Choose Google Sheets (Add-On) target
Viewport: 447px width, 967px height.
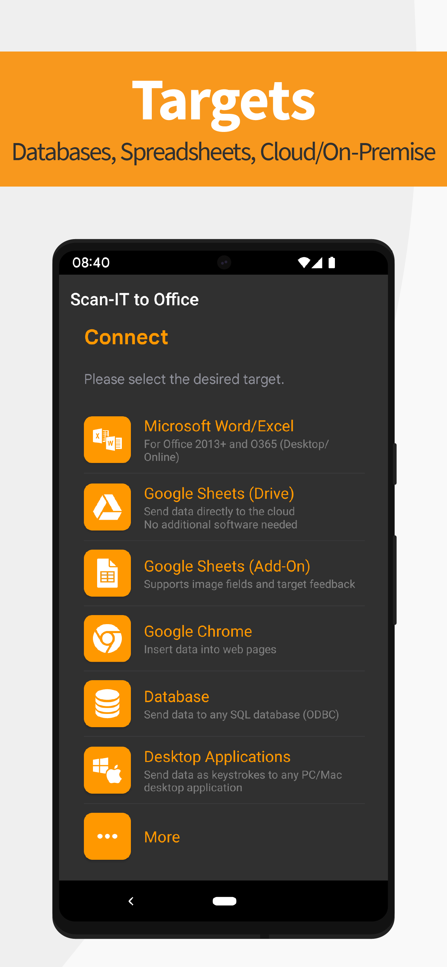225,573
